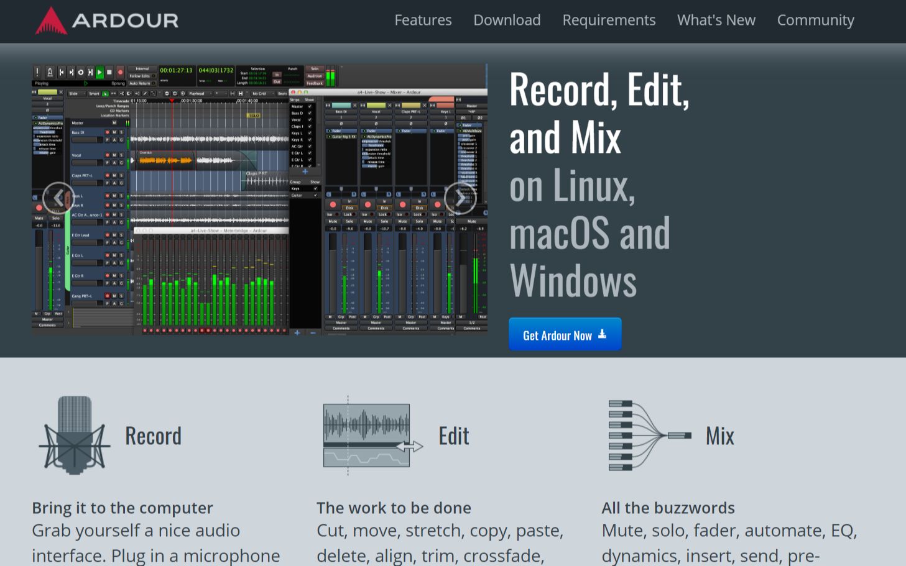Click the "Record, Edit, and Mix" headline
Screen dimensions: 906x566
click(x=599, y=113)
